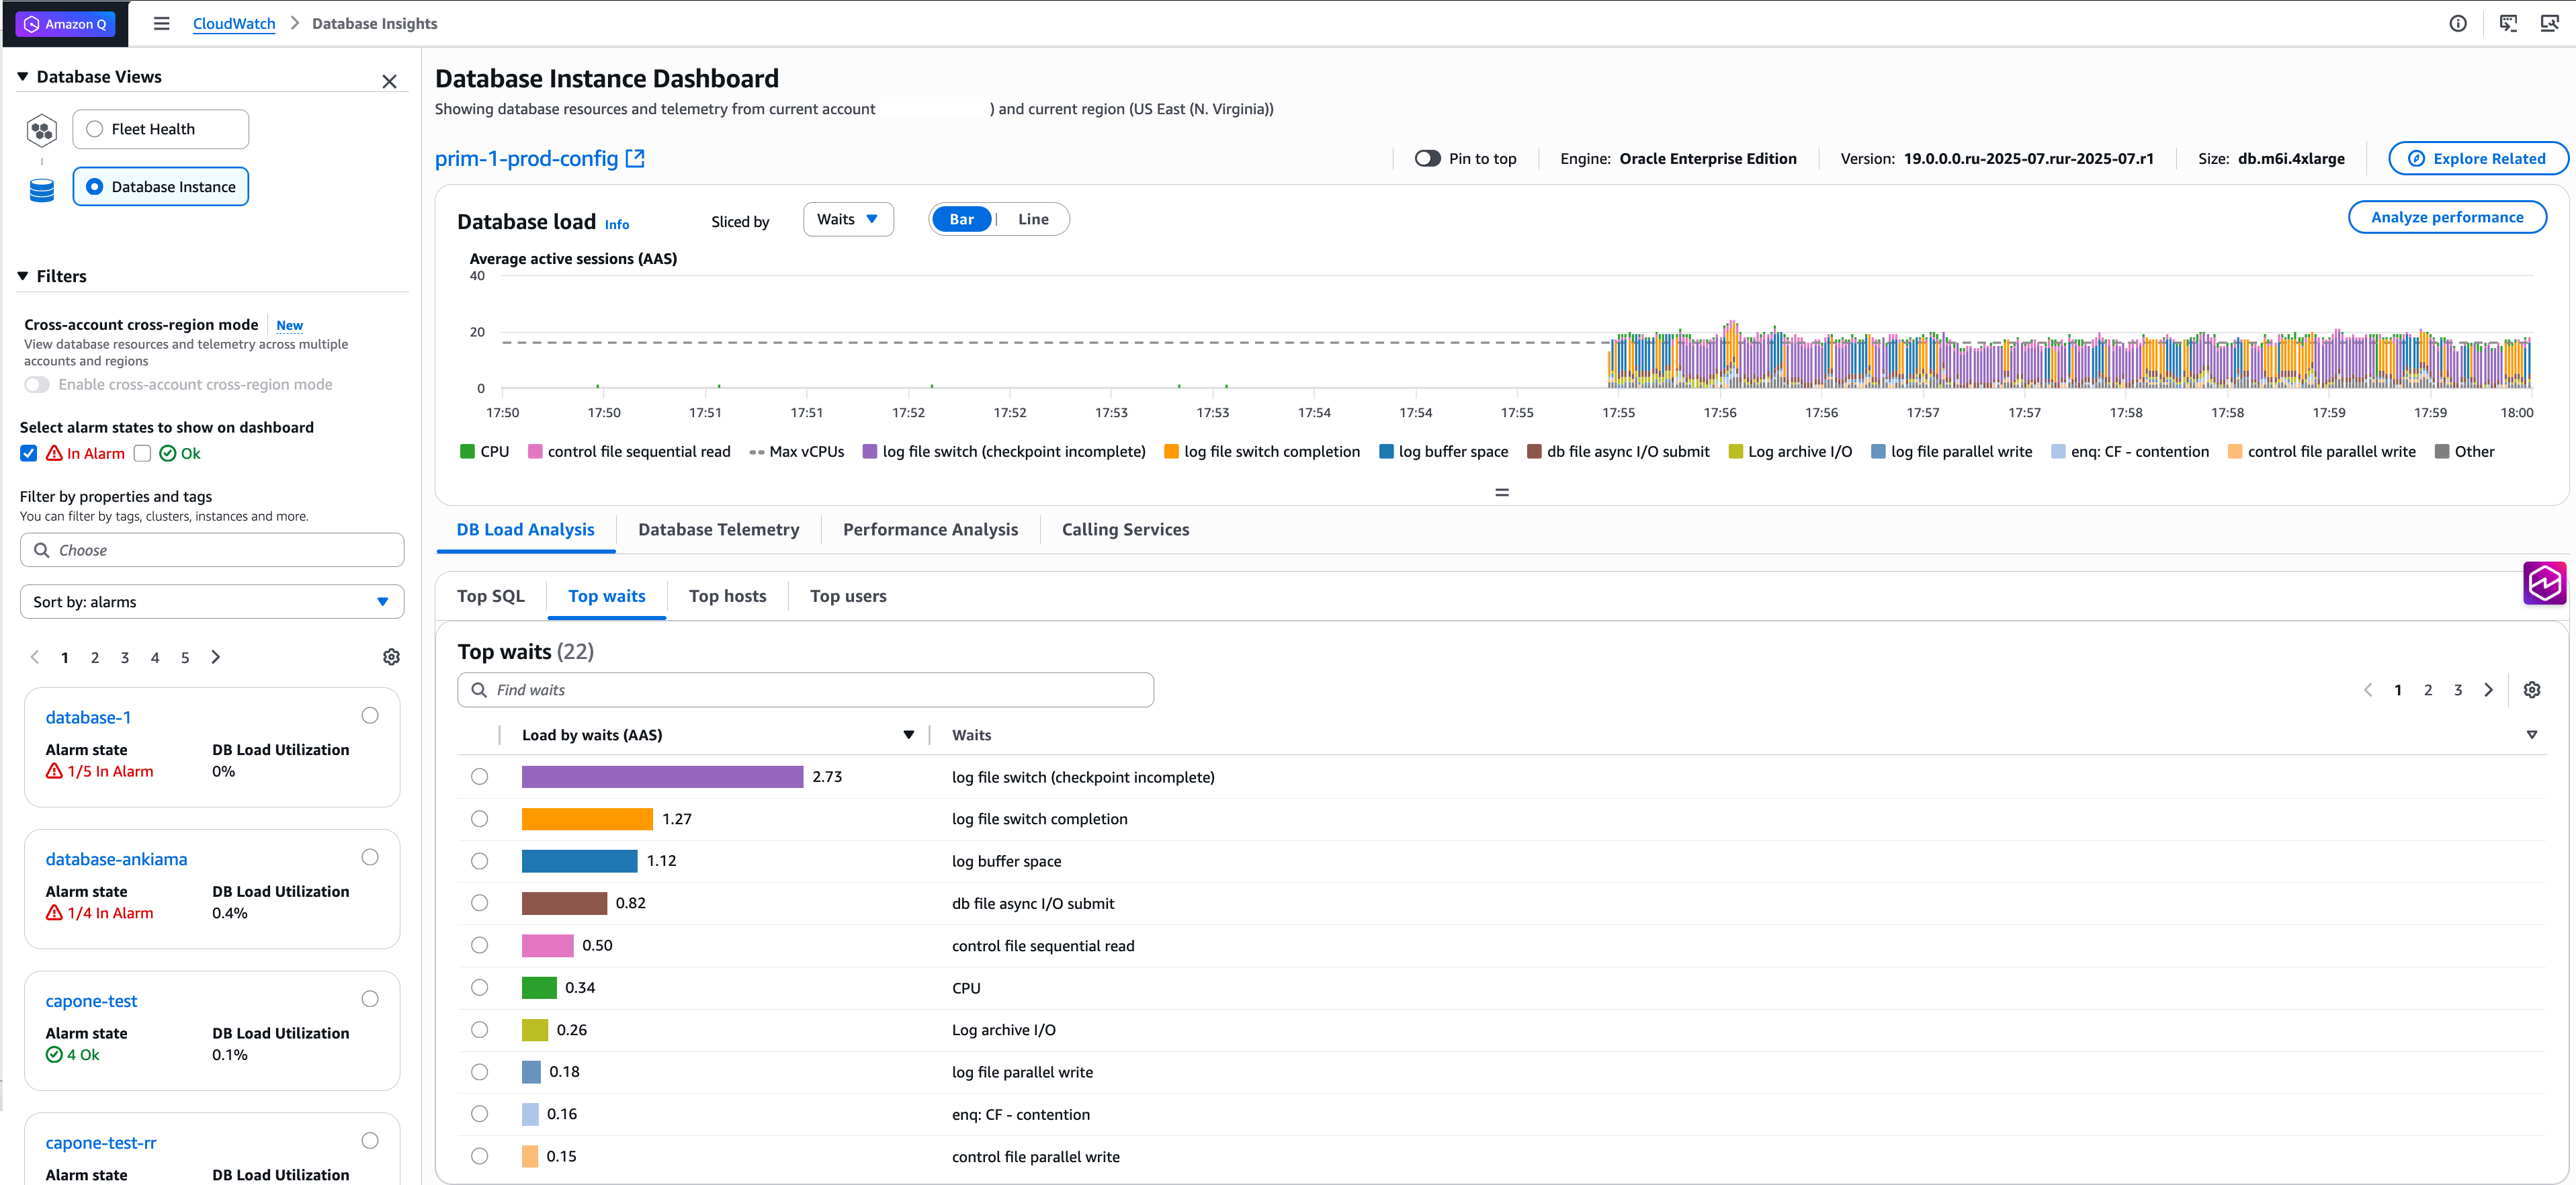
Task: Open the CloudWatch breadcrumb link
Action: click(x=233, y=24)
